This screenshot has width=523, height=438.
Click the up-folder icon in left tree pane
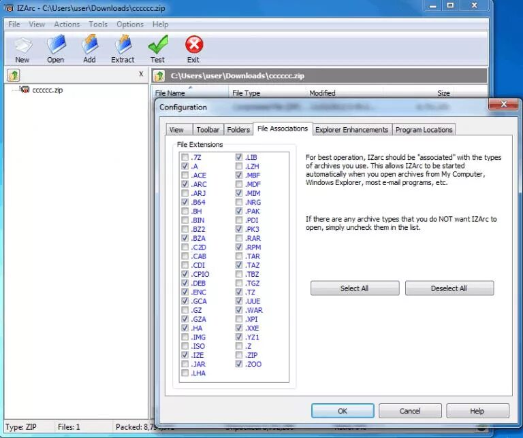(x=14, y=75)
